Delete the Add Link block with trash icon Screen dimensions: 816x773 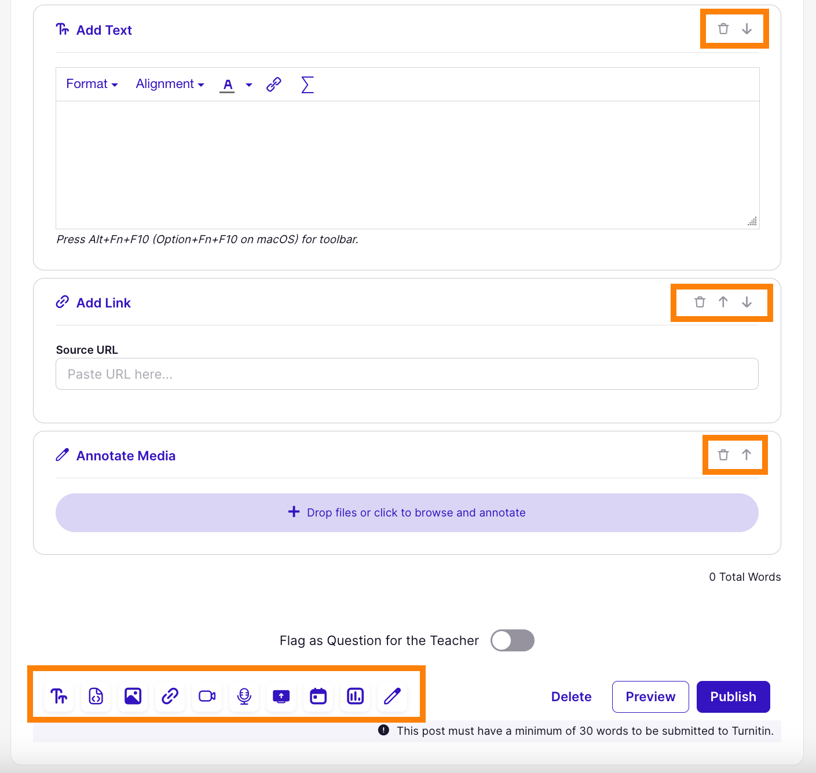700,302
